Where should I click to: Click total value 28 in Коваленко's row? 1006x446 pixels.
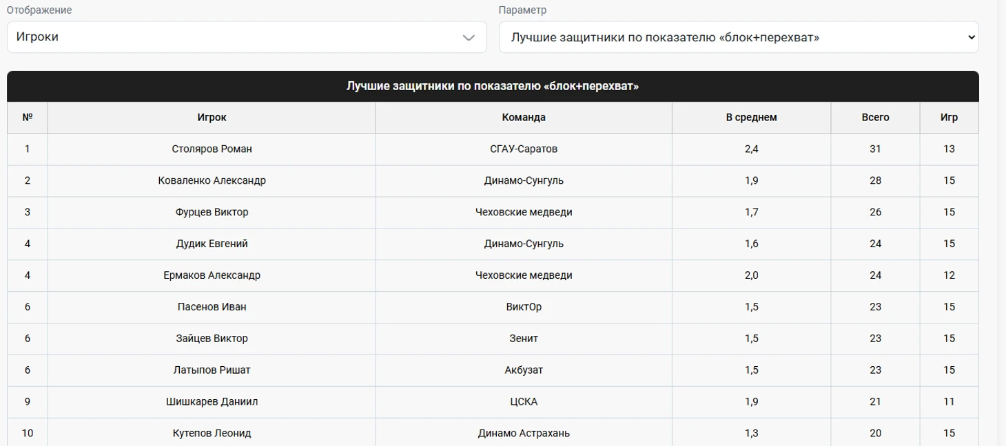pyautogui.click(x=875, y=180)
